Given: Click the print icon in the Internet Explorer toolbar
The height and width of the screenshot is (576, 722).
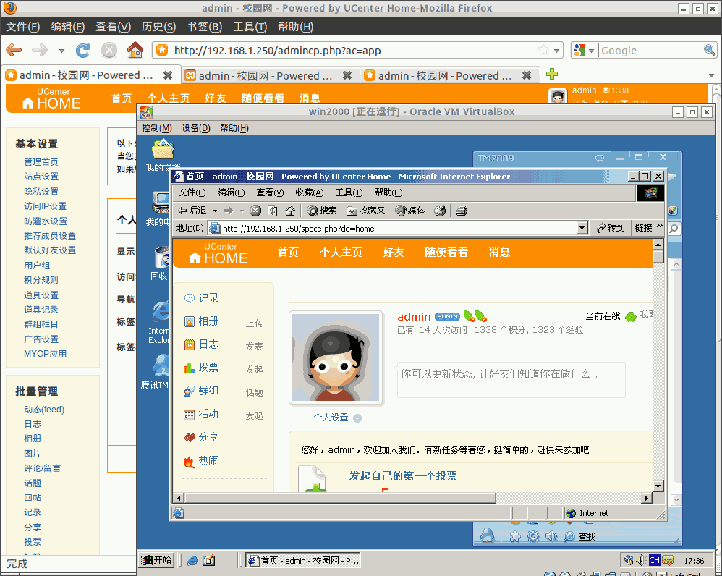Looking at the screenshot, I should coord(462,211).
